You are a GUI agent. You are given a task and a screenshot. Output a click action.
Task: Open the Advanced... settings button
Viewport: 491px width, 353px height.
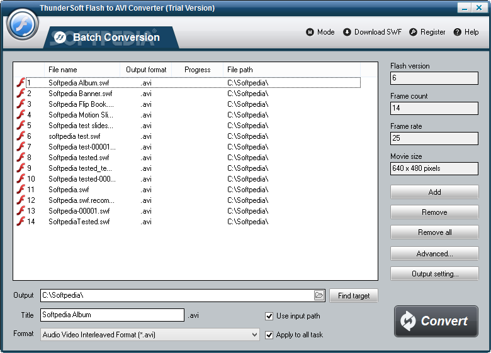[434, 253]
